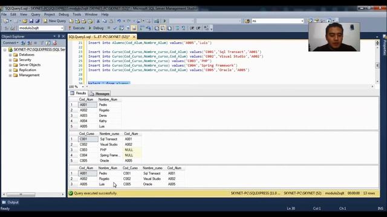Click the Parse checkmark icon
This screenshot has width=387, height=217.
pos(115,28)
